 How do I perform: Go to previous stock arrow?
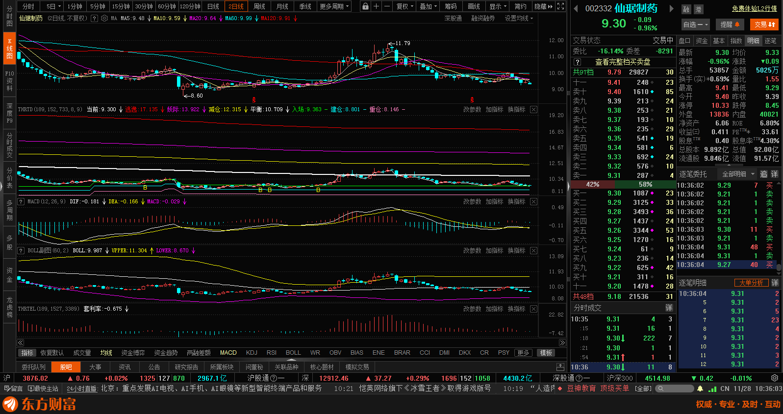(x=576, y=8)
